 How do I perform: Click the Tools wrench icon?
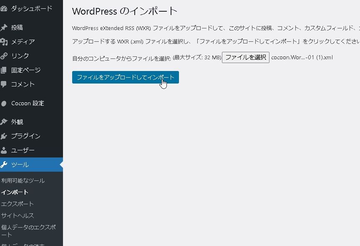pyautogui.click(x=4, y=165)
